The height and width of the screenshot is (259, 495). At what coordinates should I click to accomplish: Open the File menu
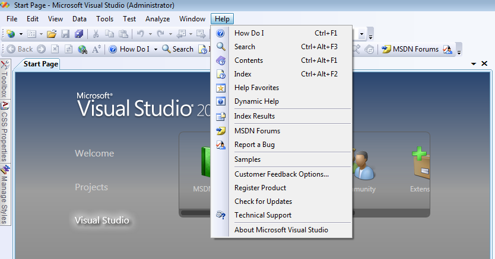pyautogui.click(x=12, y=19)
